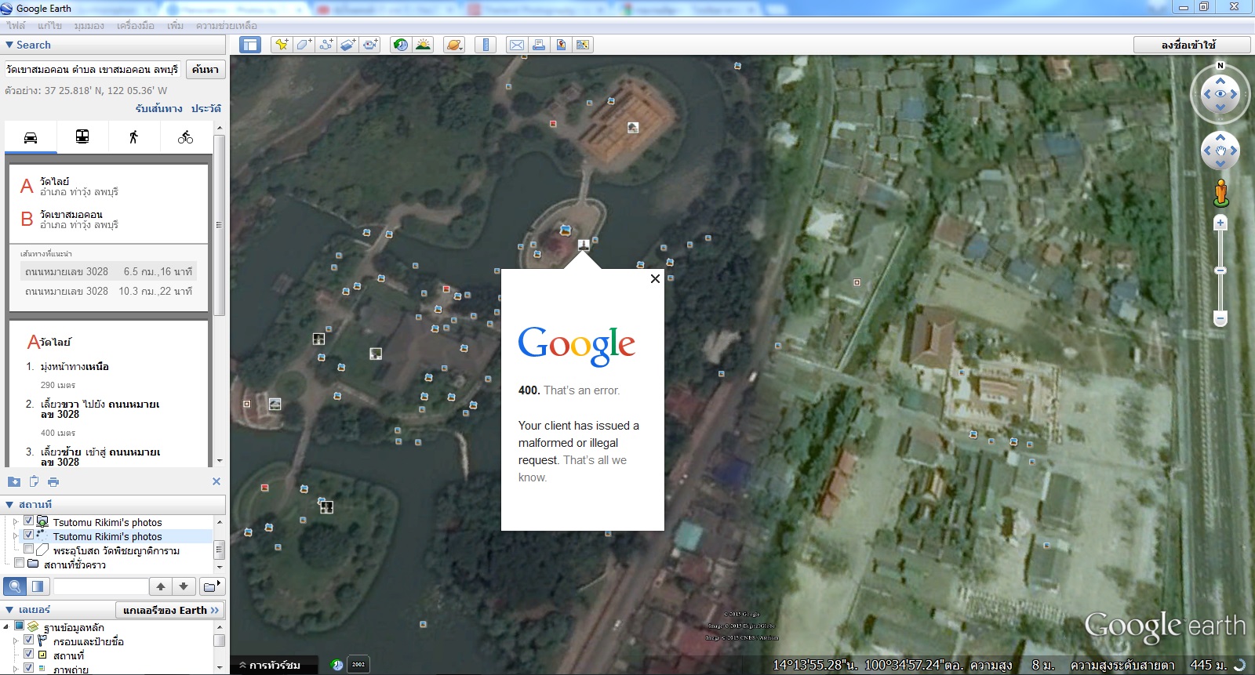This screenshot has width=1255, height=675.
Task: Select the 6.5 กม. 16 นาที route
Action: click(x=108, y=271)
